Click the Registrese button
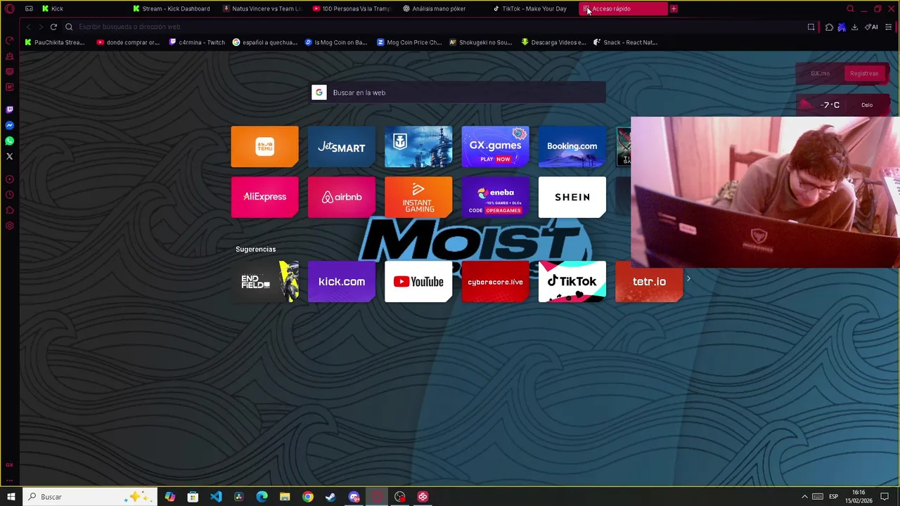 (863, 73)
